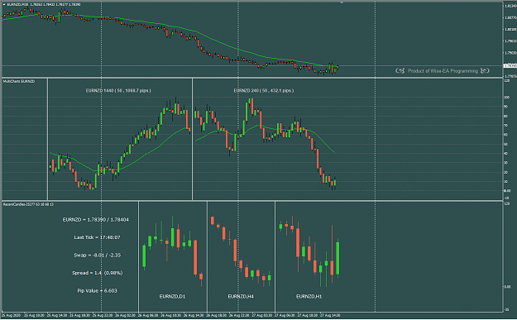Click the EURNZD,H4 candle panel label

click(x=241, y=297)
